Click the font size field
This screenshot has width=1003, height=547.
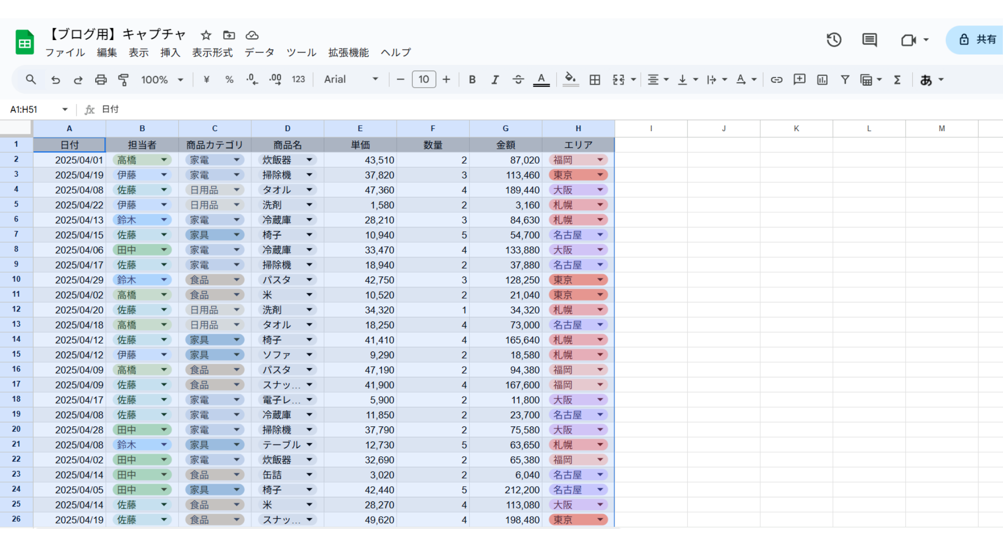click(424, 80)
